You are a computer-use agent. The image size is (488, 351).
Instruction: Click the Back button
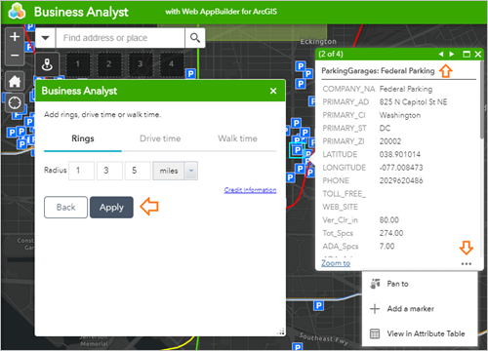65,207
